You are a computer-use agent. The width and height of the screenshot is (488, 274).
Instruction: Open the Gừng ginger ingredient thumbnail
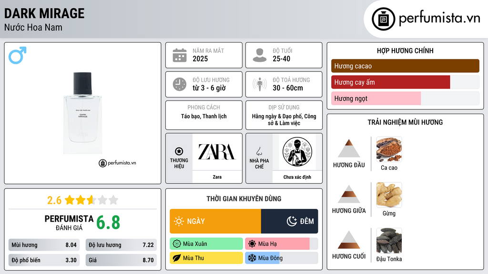coord(389,195)
